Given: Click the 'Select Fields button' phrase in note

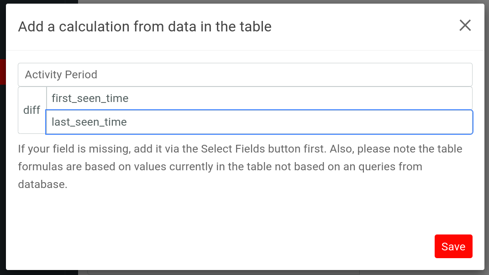Looking at the screenshot, I should [x=242, y=149].
